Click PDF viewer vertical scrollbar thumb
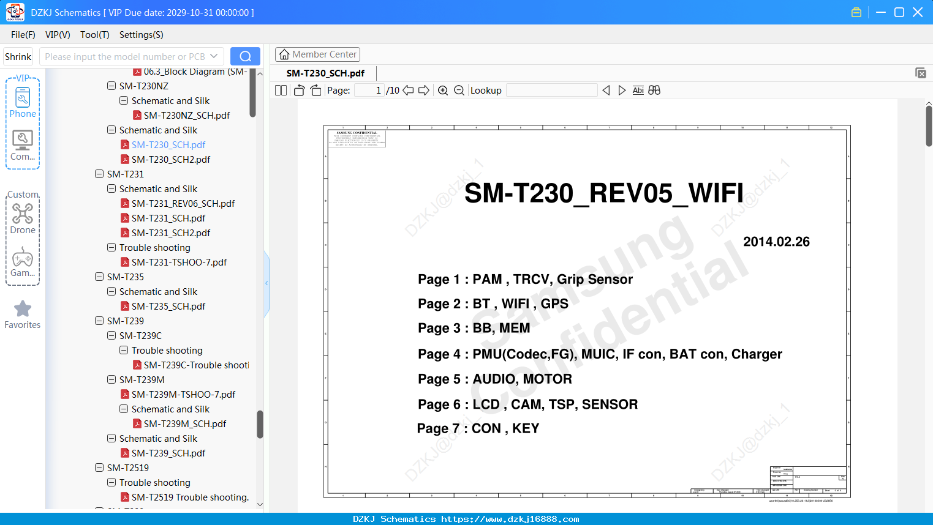The width and height of the screenshot is (933, 525). pyautogui.click(x=929, y=126)
